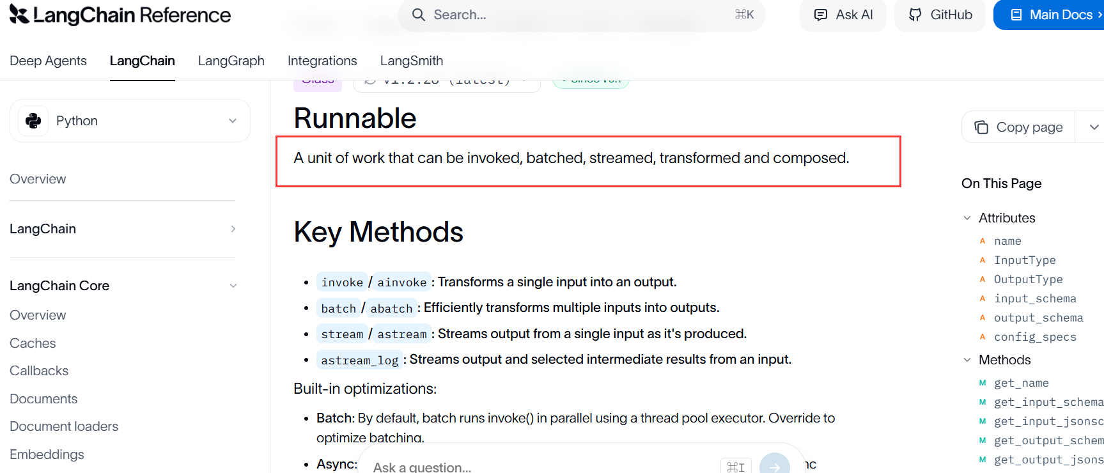The height and width of the screenshot is (473, 1104).
Task: Collapse the Methods section in On This Page
Action: pos(967,360)
